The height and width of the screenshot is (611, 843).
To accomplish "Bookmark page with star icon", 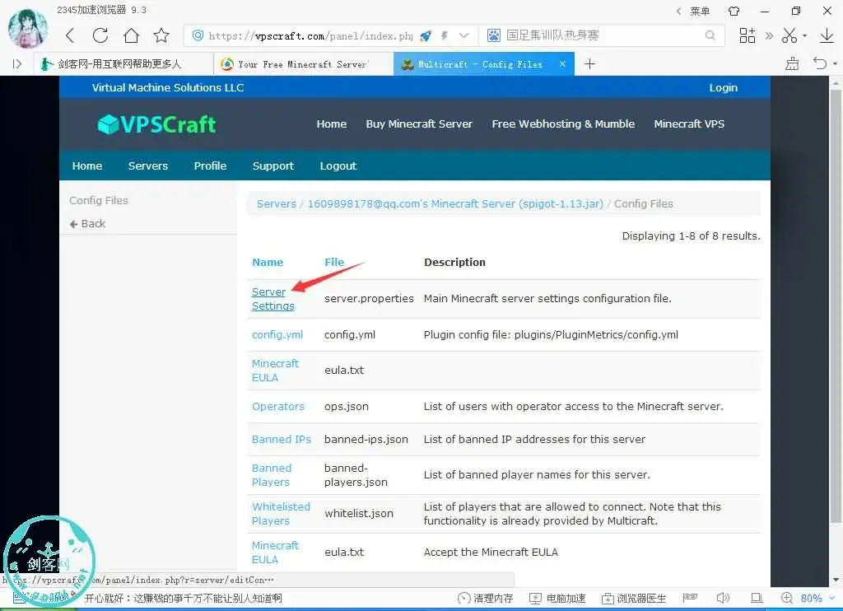I will tap(161, 35).
